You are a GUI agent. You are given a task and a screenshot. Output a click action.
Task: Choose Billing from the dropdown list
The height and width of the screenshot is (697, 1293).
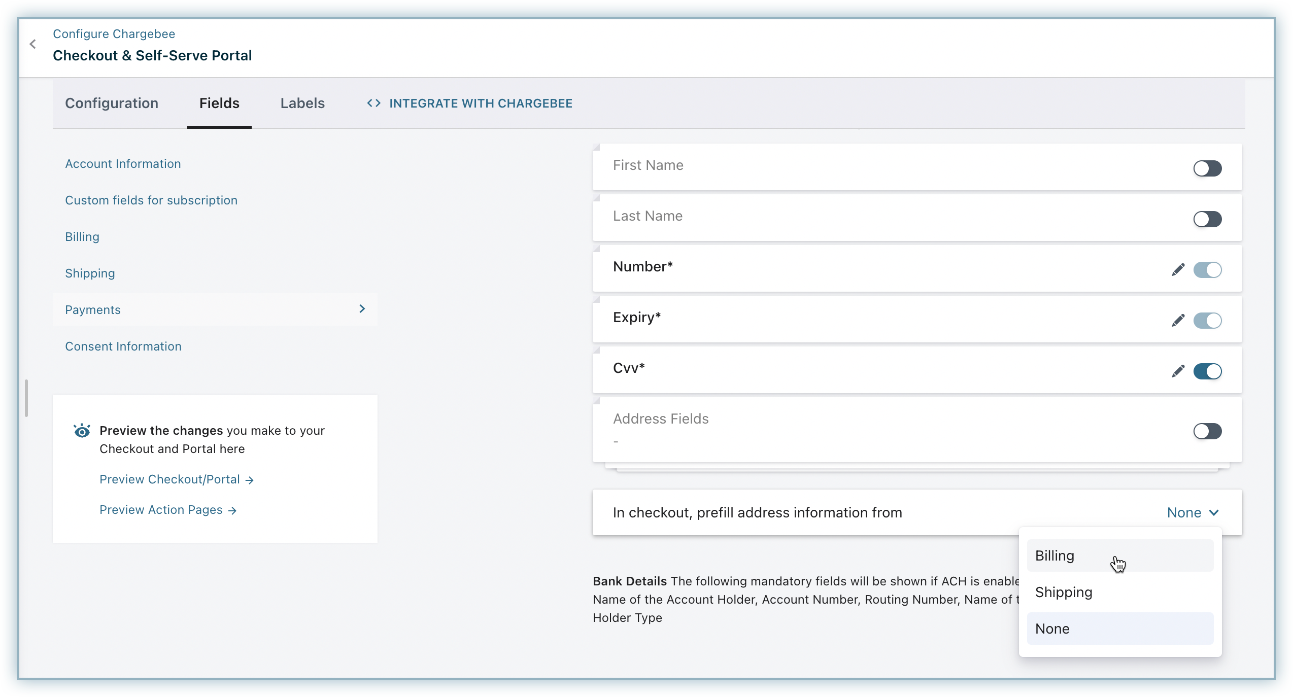point(1055,556)
